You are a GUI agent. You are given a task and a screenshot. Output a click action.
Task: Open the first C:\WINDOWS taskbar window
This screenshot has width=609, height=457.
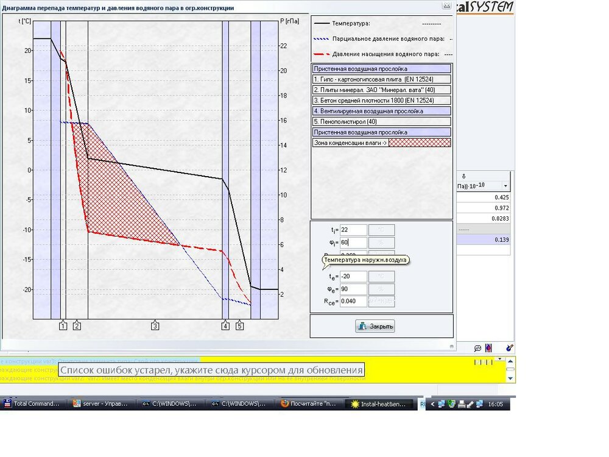click(x=171, y=404)
